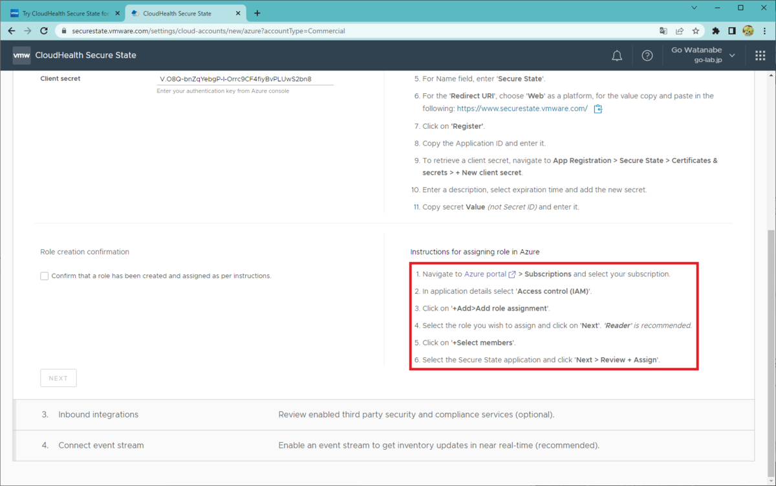Expand the Go Watanabe account menu
Screen dimensions: 776x486
pyautogui.click(x=704, y=55)
